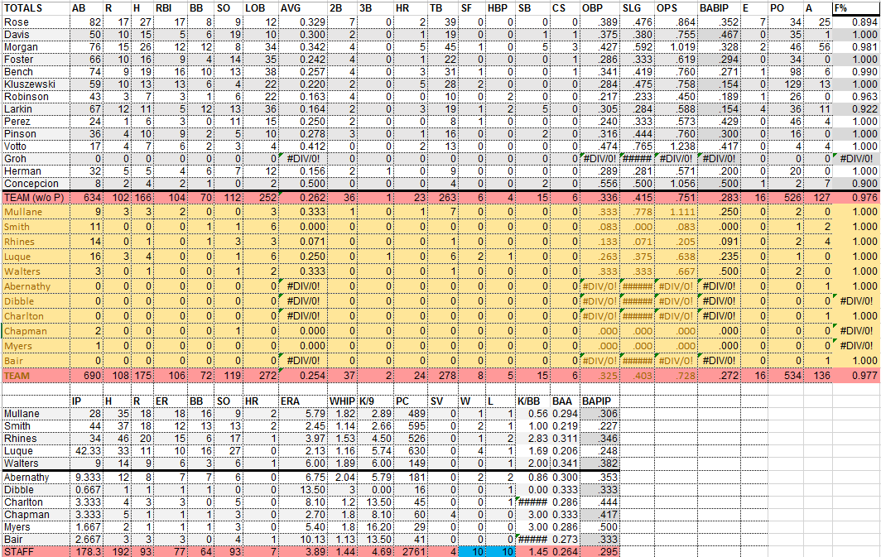This screenshot has width=881, height=557.
Task: Click Davis's BABIP value .467
Action: [719, 34]
